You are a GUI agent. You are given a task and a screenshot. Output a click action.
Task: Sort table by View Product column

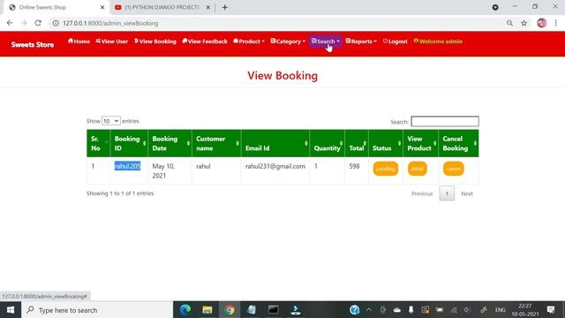click(x=420, y=143)
